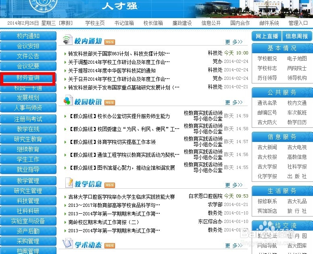Click the 校园快讯 colored cubes icon
Image resolution: width=313 pixels, height=254 pixels.
[x=68, y=100]
